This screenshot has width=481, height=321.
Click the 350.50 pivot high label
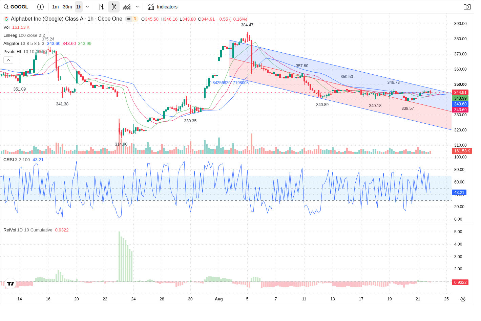pos(347,77)
